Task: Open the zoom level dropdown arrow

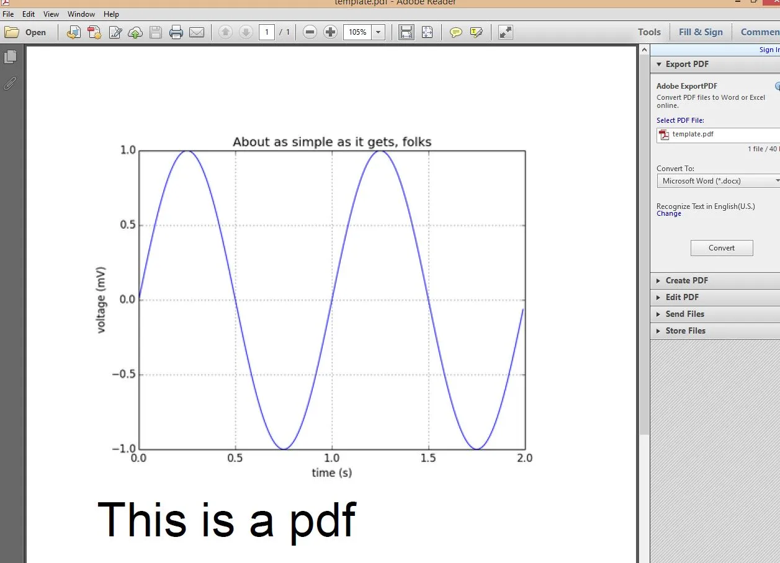Action: coord(379,32)
